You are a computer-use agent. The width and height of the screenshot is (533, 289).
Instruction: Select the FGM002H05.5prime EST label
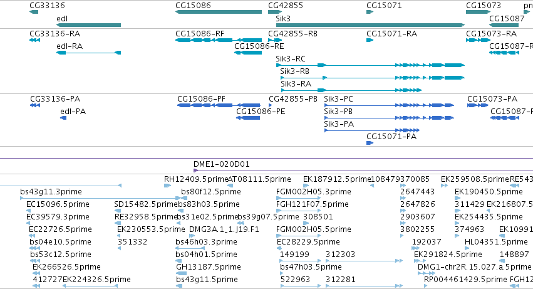[313, 229]
